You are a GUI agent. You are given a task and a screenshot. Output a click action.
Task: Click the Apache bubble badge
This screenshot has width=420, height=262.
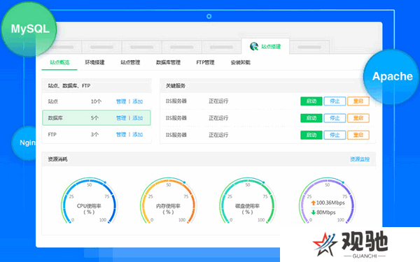(x=392, y=76)
